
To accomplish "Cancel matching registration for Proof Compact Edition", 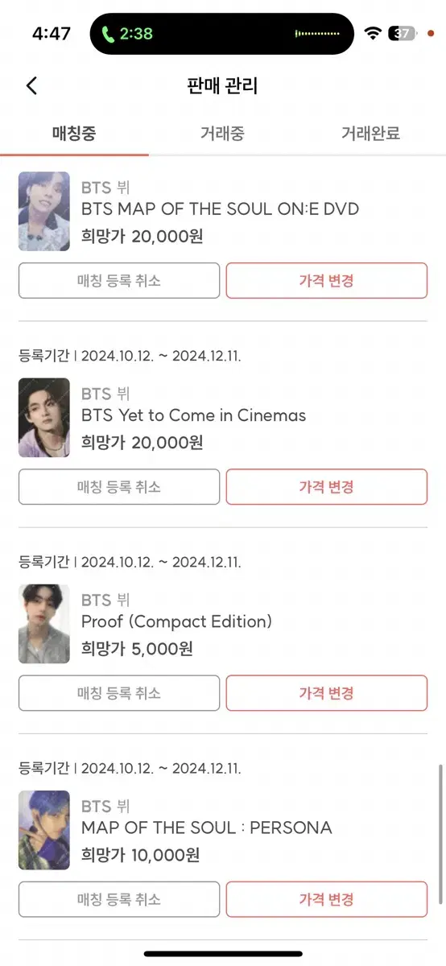I will coord(119,693).
